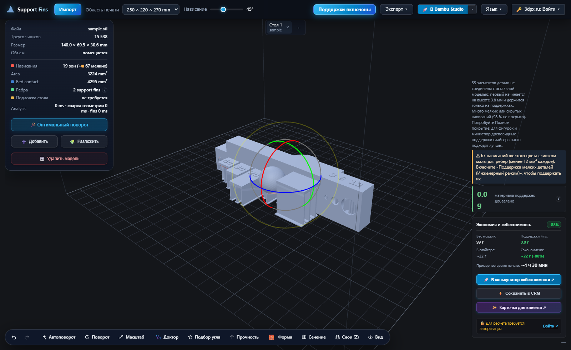The image size is (571, 350).
Task: Expand the arrow beside В Bambu Studio
Action: pos(473,9)
